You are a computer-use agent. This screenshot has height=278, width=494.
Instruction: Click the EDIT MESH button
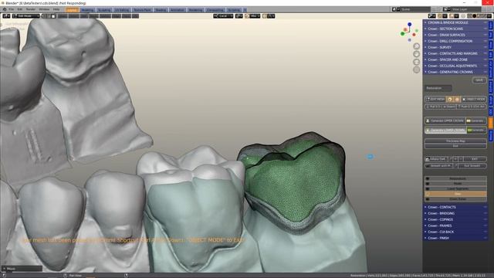[435, 99]
